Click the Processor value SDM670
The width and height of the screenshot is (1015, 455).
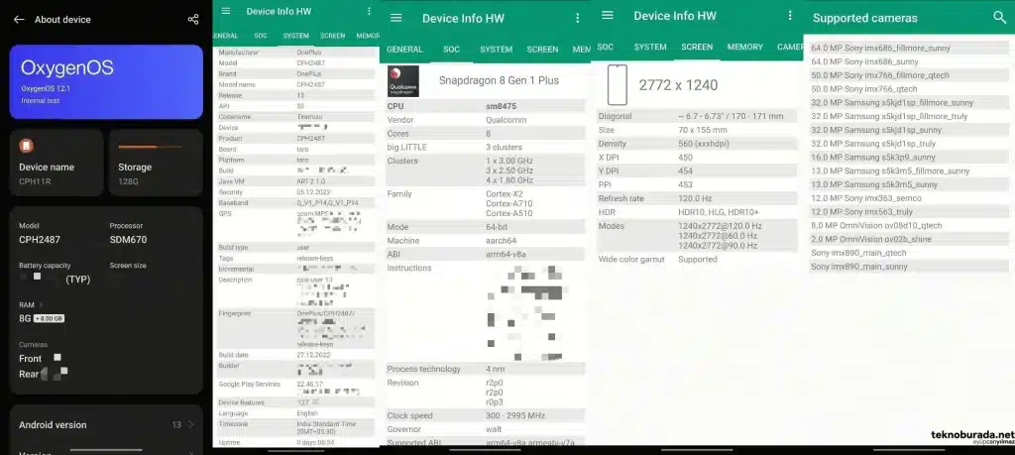pyautogui.click(x=128, y=240)
